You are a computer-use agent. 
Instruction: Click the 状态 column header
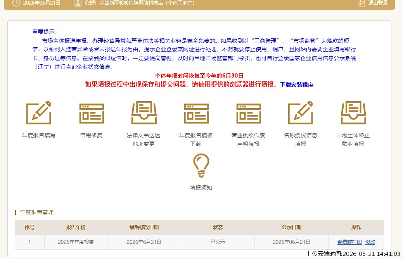218,227
